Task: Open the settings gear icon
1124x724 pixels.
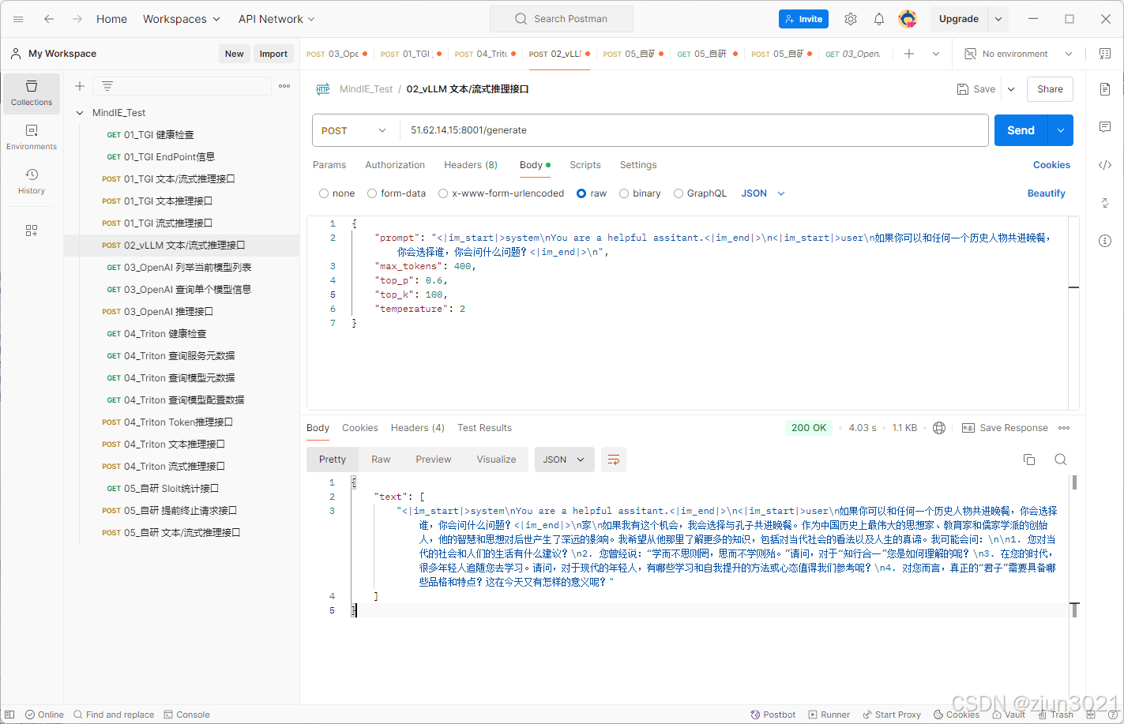Action: (x=851, y=19)
